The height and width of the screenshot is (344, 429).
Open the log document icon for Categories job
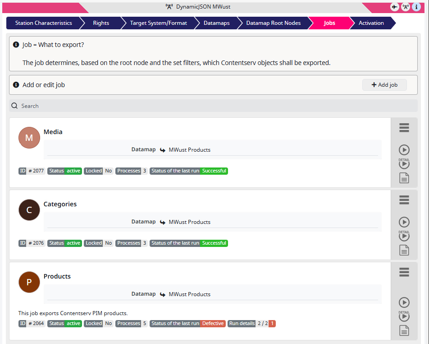(x=404, y=250)
